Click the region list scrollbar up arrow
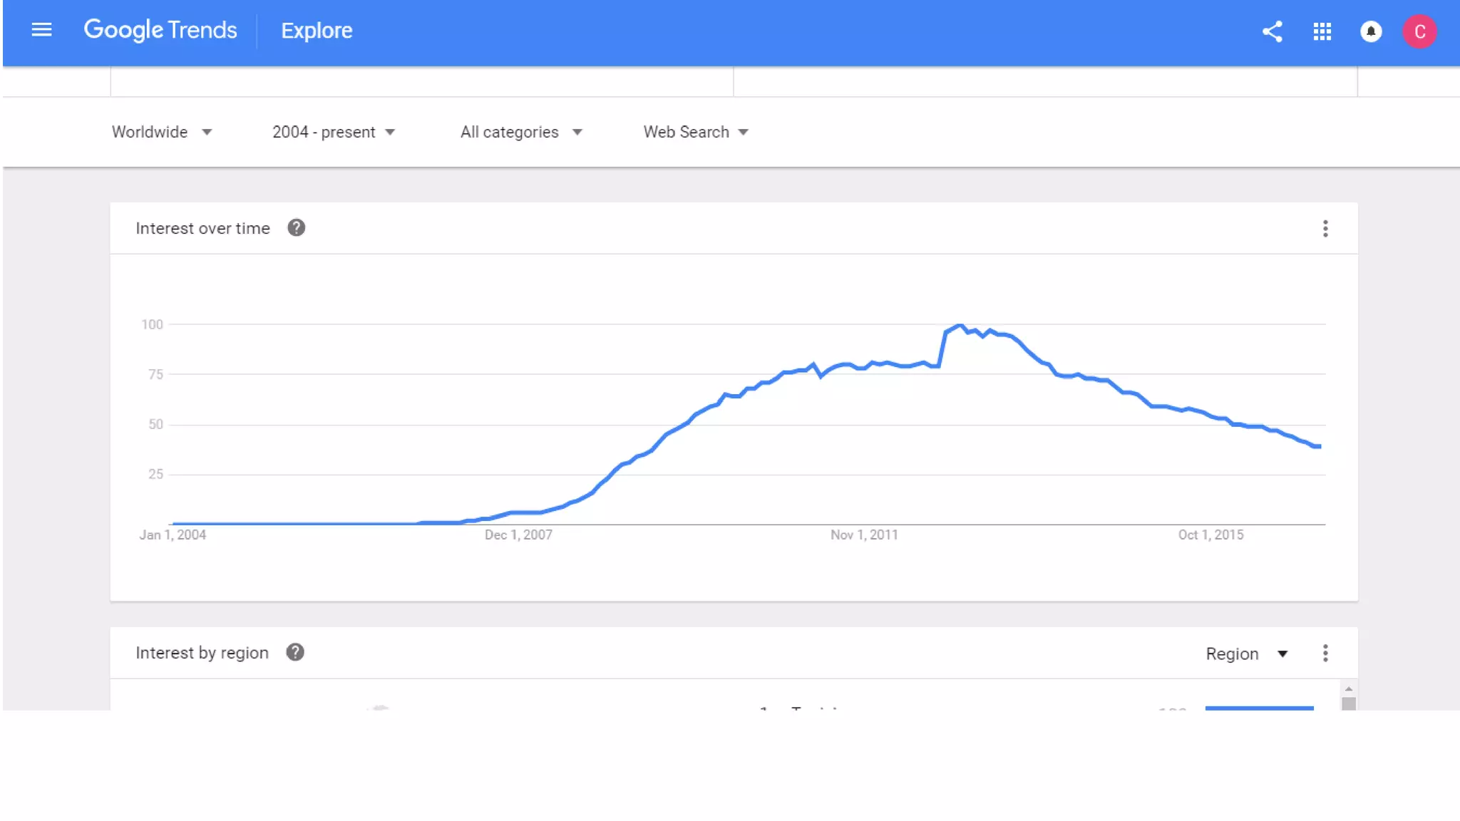1460x821 pixels. pyautogui.click(x=1349, y=689)
